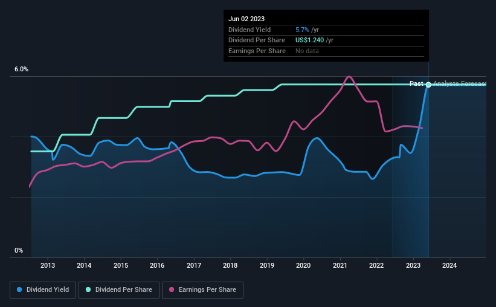This screenshot has height=307, width=496.
Task: Click the 2014 x-axis label
Action: point(84,265)
